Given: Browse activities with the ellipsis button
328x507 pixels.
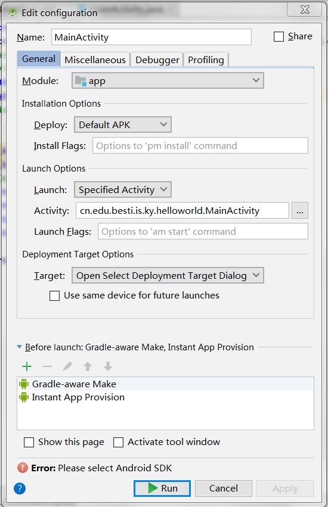Looking at the screenshot, I should (x=300, y=210).
